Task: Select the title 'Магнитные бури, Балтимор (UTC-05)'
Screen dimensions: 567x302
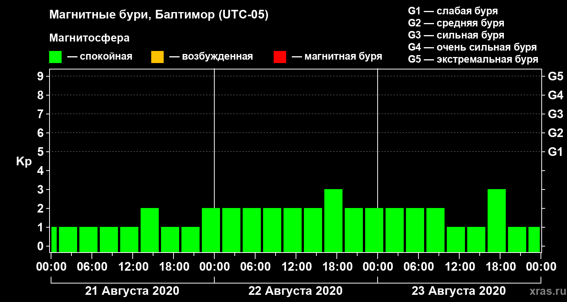Action: pos(159,15)
